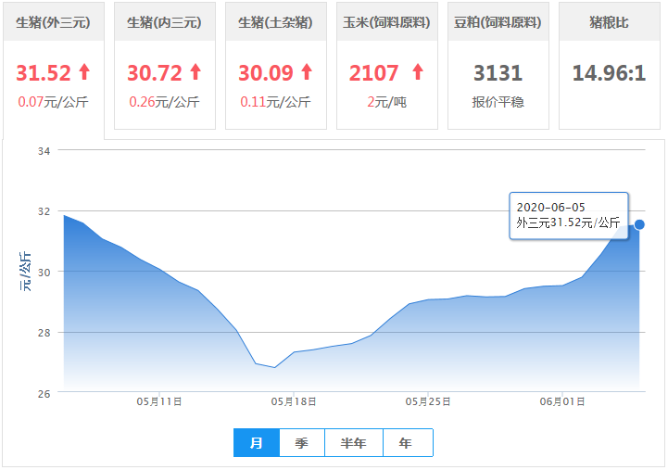The image size is (668, 470).
Task: Click the 报价平稳 status text
Action: coord(498,102)
